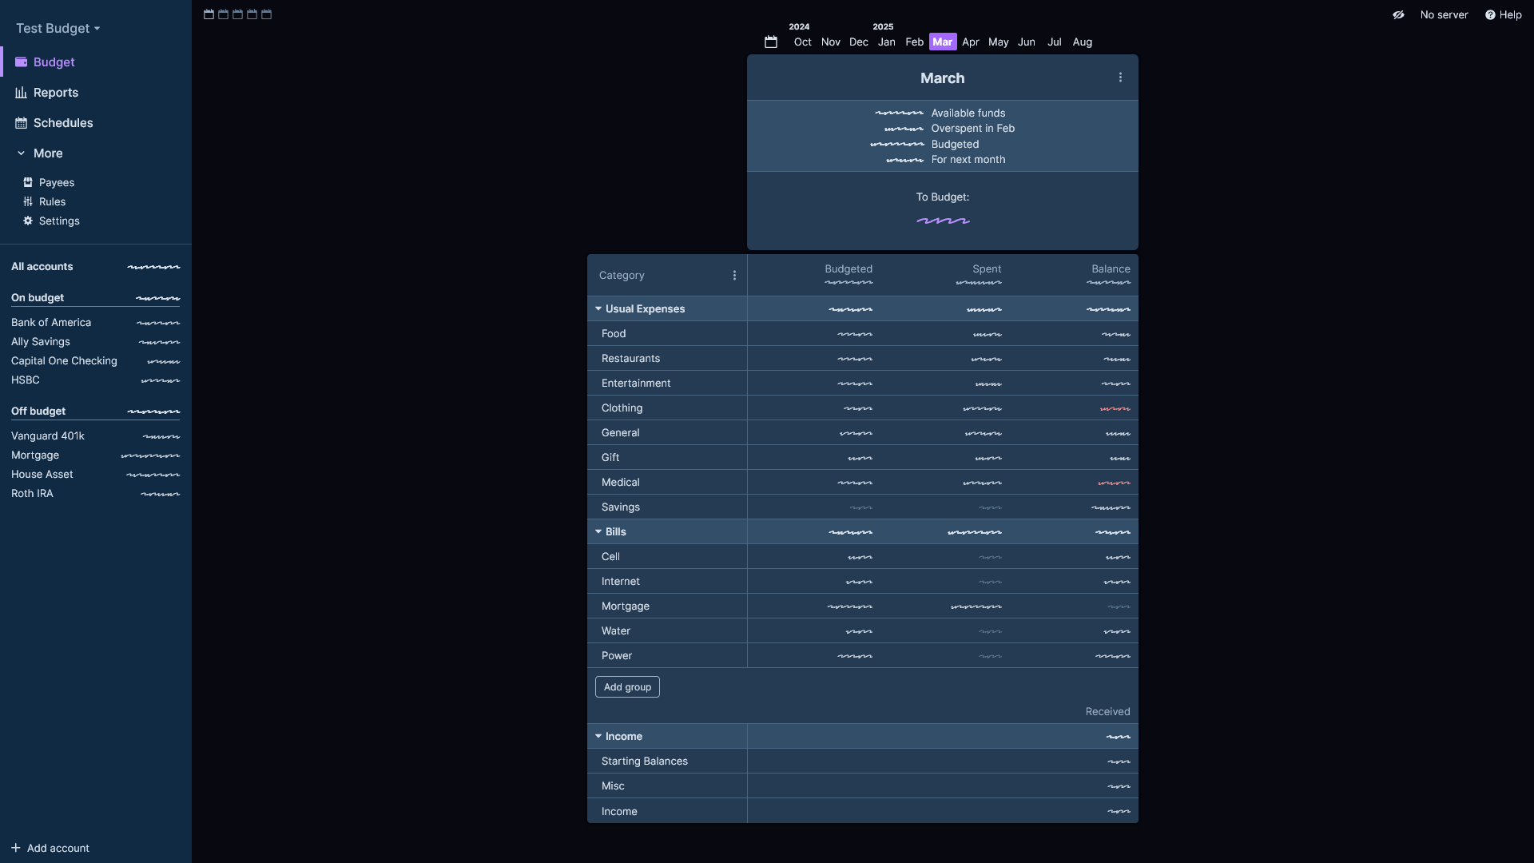1534x863 pixels.
Task: Open the Mortgage account in sidebar
Action: [x=96, y=455]
